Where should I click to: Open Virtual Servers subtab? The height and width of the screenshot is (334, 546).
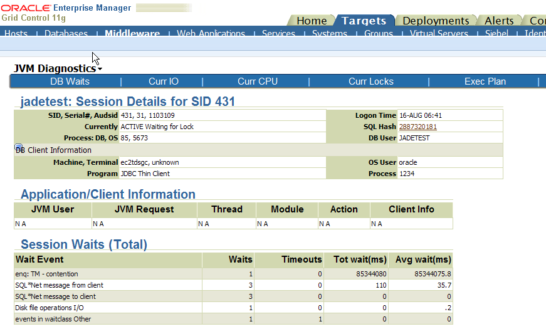tap(439, 33)
